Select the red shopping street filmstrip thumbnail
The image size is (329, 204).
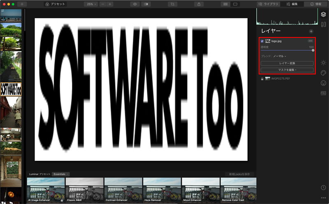[x=11, y=112]
